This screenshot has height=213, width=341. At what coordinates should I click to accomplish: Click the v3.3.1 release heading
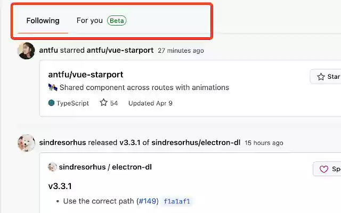pyautogui.click(x=60, y=186)
